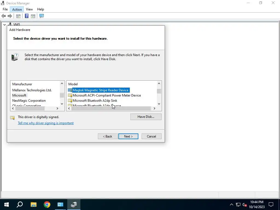Click Device Manager taskbar icon
The image size is (280, 210).
pyautogui.click(x=74, y=205)
